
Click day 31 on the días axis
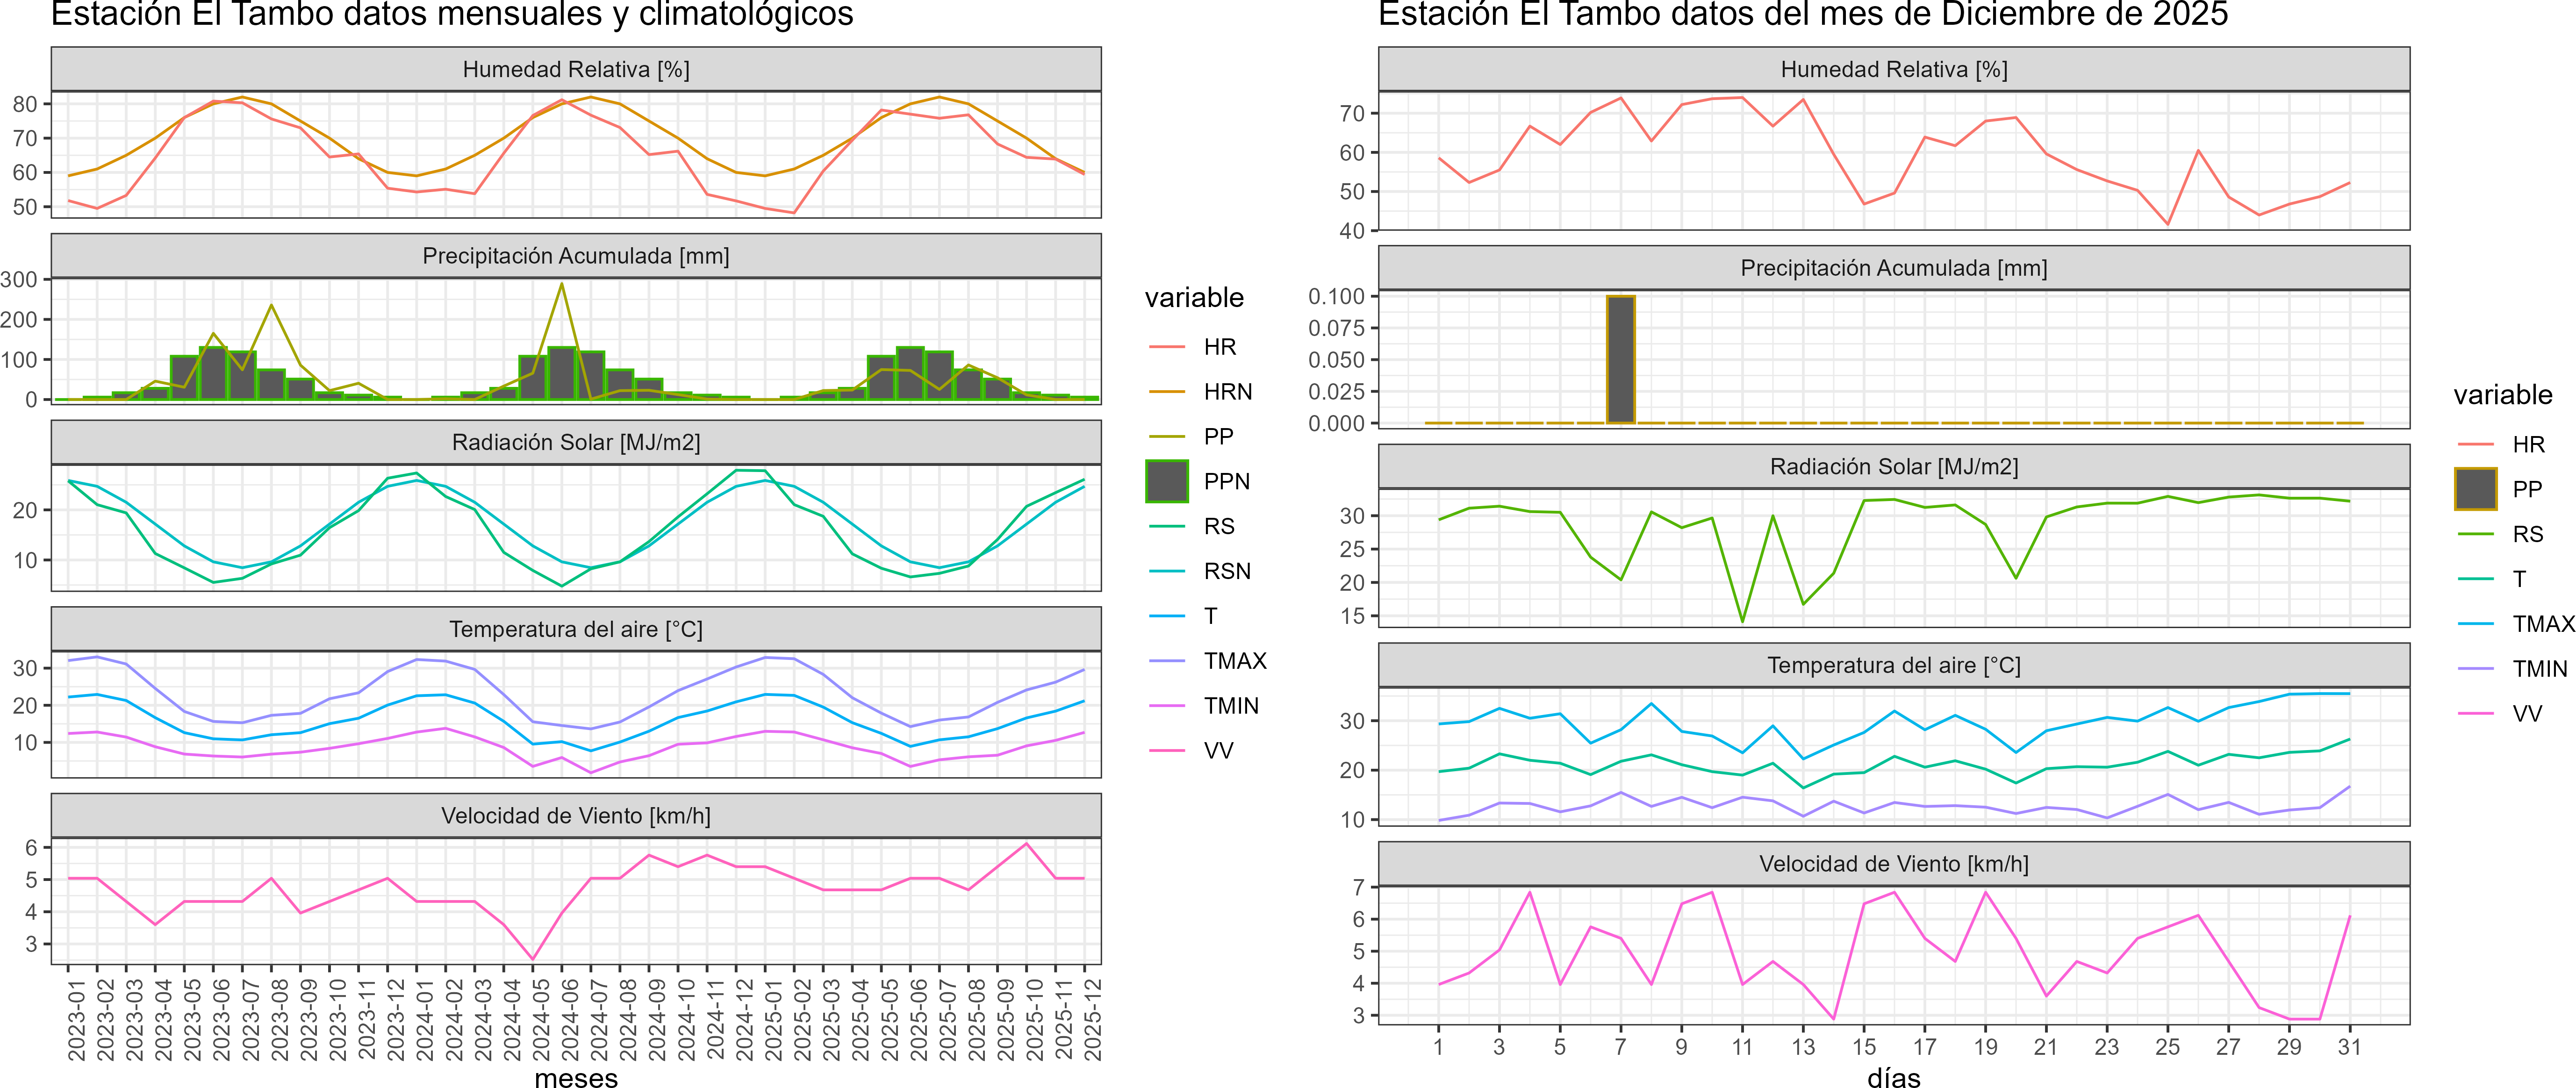coord(2349,1047)
